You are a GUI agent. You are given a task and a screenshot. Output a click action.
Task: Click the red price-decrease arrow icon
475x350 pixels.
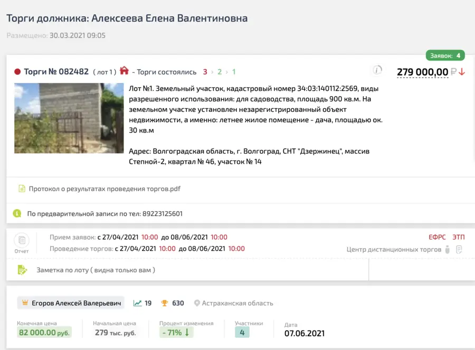click(x=462, y=72)
